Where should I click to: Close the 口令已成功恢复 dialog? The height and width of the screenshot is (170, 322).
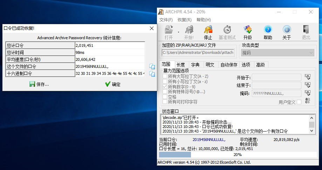(152, 28)
